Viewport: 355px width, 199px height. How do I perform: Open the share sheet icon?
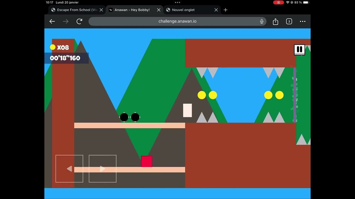[x=275, y=21]
